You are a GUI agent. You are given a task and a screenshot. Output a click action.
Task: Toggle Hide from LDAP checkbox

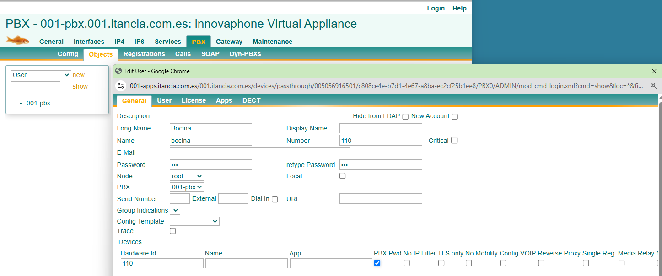(x=405, y=116)
